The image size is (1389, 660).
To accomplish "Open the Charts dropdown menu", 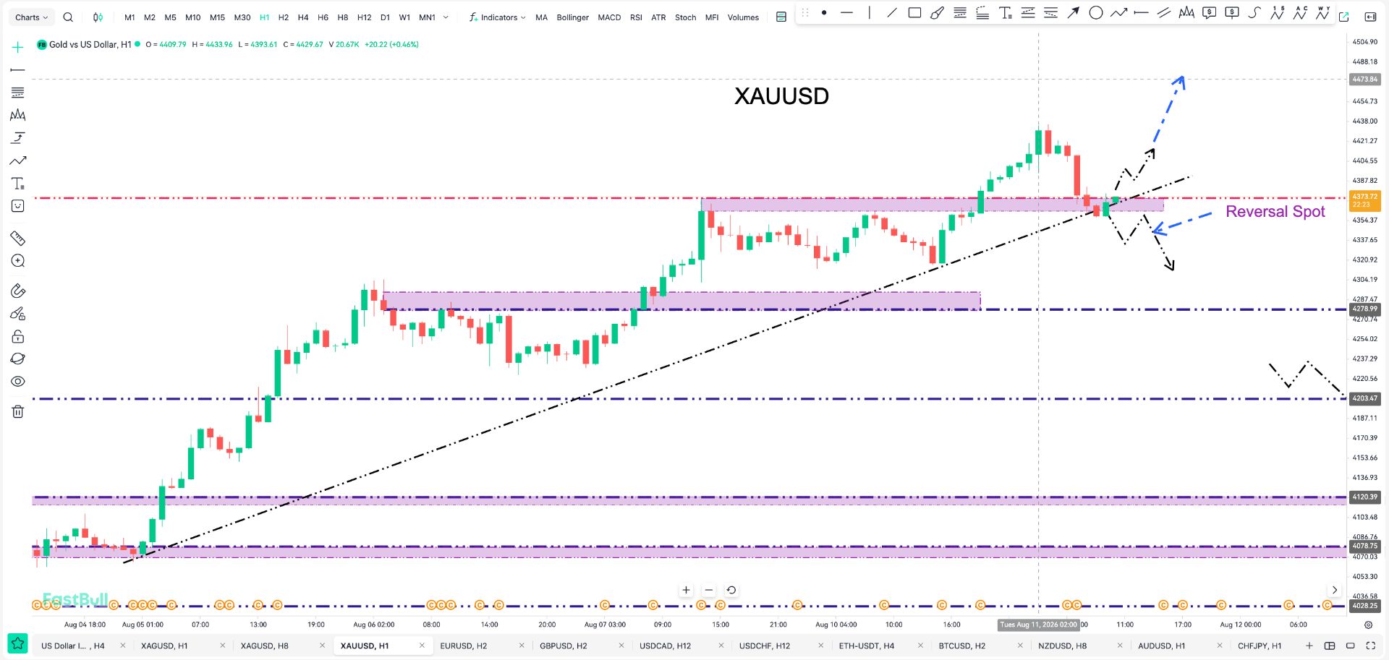I will 32,17.
